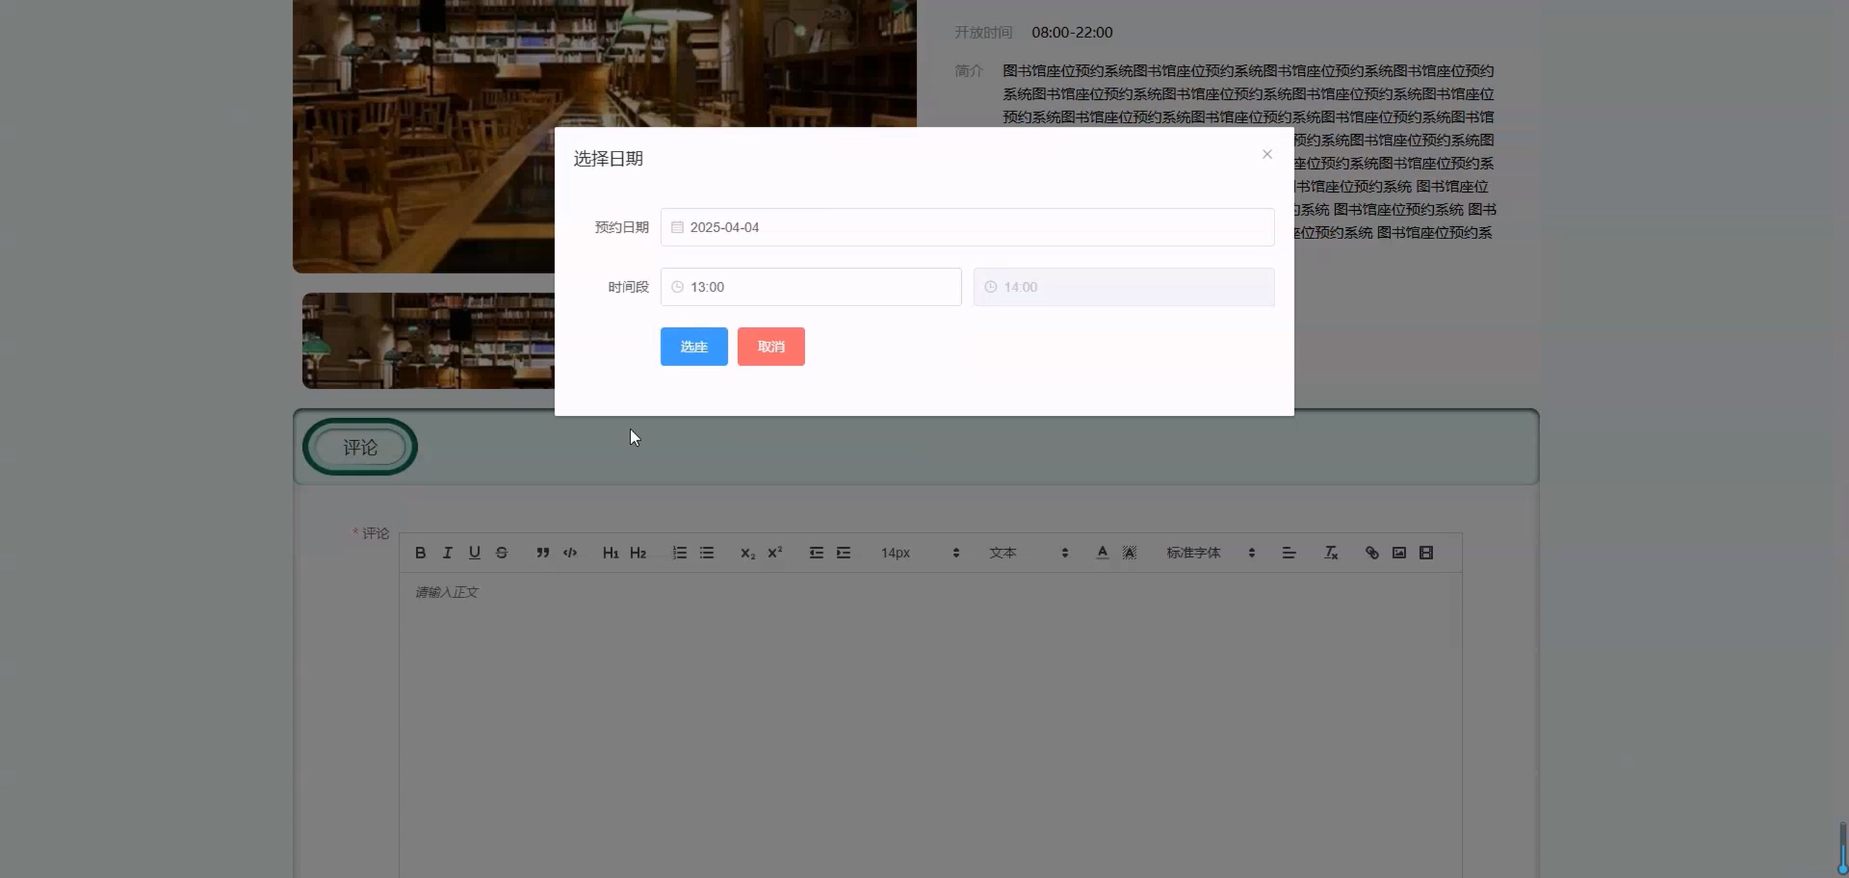Open text color picker in editor

click(1102, 553)
